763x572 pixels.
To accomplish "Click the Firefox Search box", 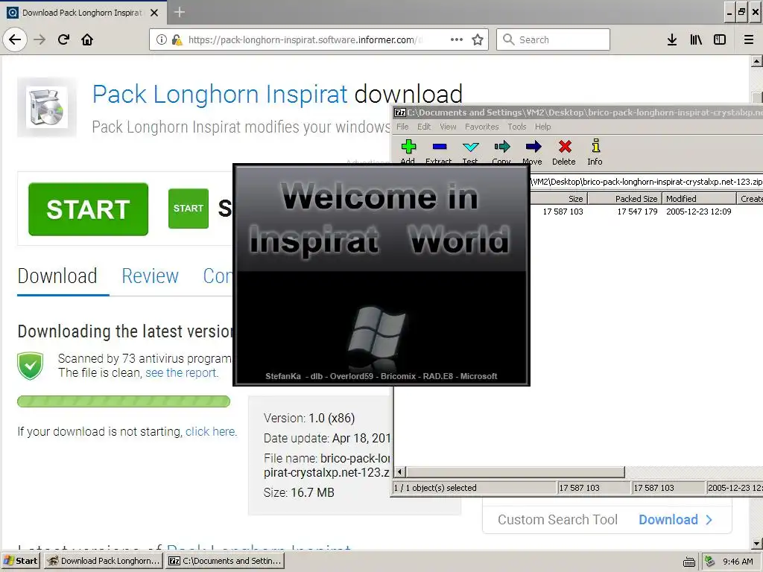I will coord(554,39).
